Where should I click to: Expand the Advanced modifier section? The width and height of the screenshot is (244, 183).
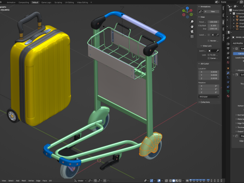click(236, 70)
